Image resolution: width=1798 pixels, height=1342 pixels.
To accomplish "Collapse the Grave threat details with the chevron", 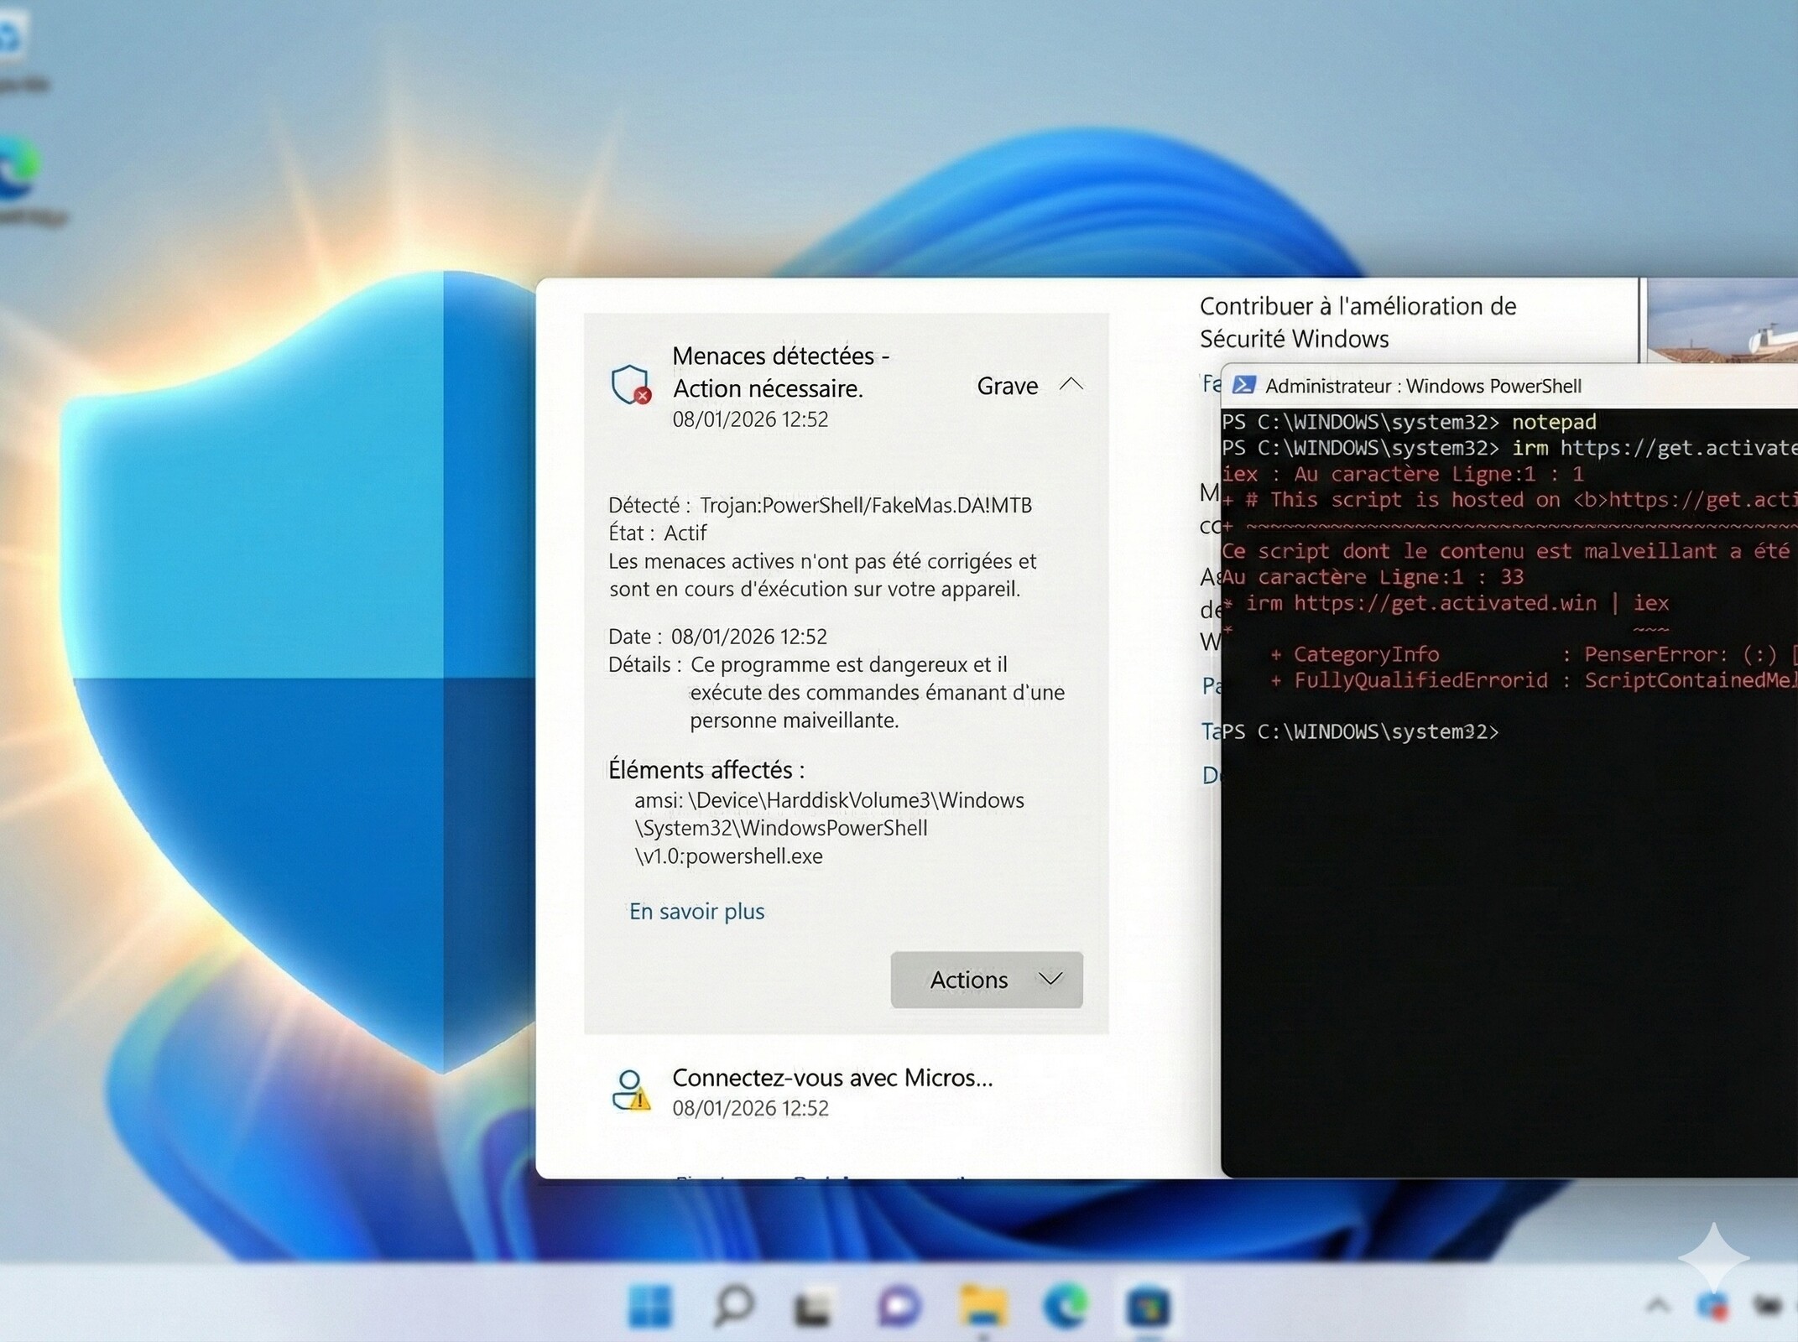I will (1071, 385).
